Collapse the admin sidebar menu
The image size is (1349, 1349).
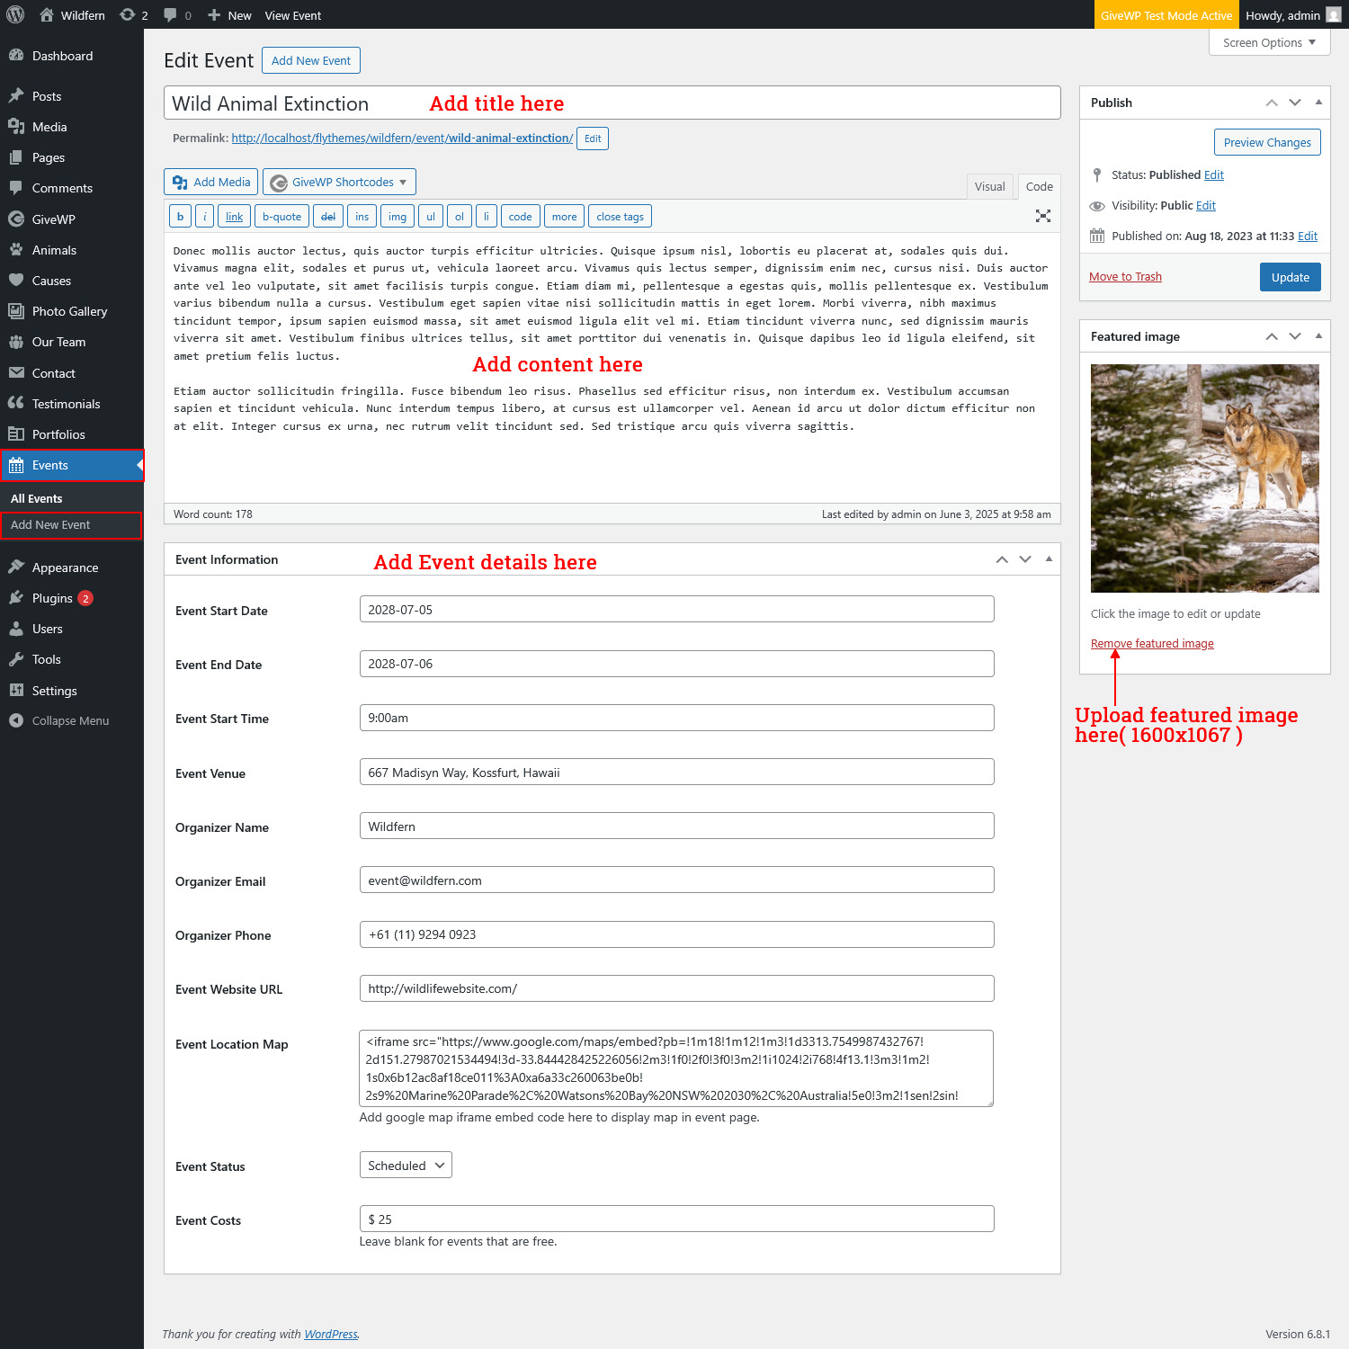(x=70, y=720)
